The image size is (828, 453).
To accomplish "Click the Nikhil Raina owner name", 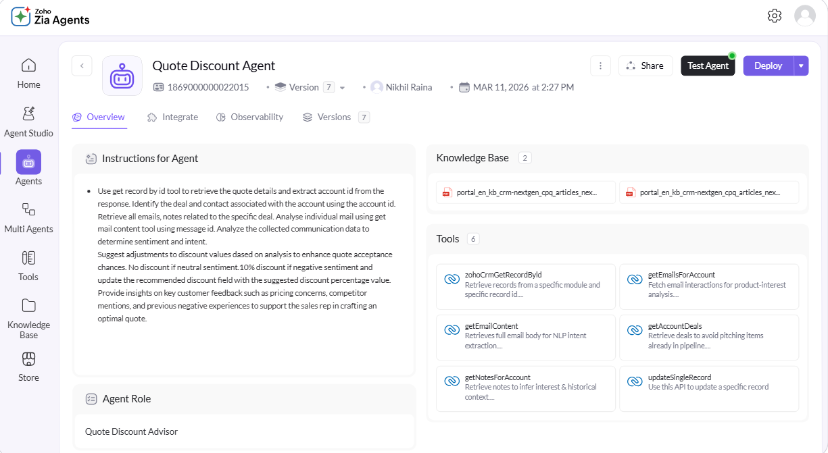I will 409,87.
